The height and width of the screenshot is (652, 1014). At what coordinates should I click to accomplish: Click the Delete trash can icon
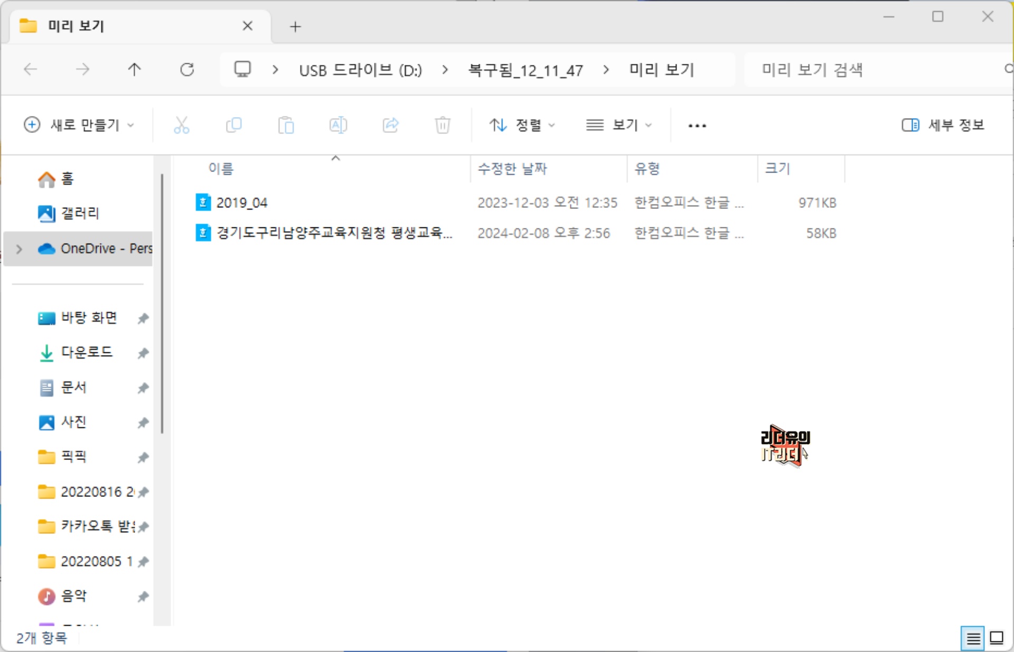pos(443,126)
